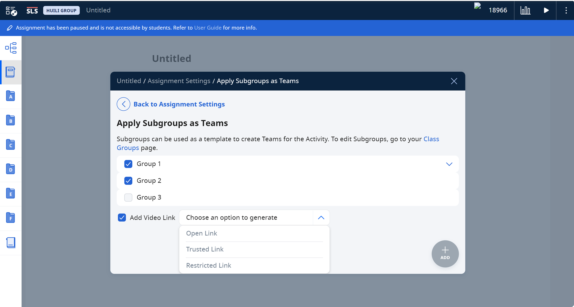Screen dimensions: 574x307
Task: Click the Group 2 label
Action: point(149,181)
